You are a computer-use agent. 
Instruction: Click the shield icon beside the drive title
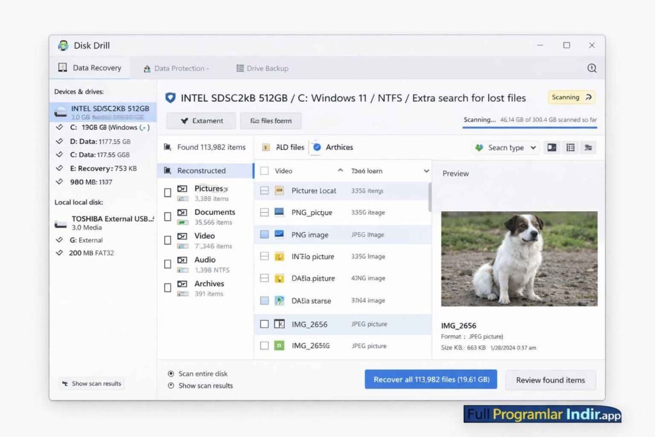coord(170,98)
